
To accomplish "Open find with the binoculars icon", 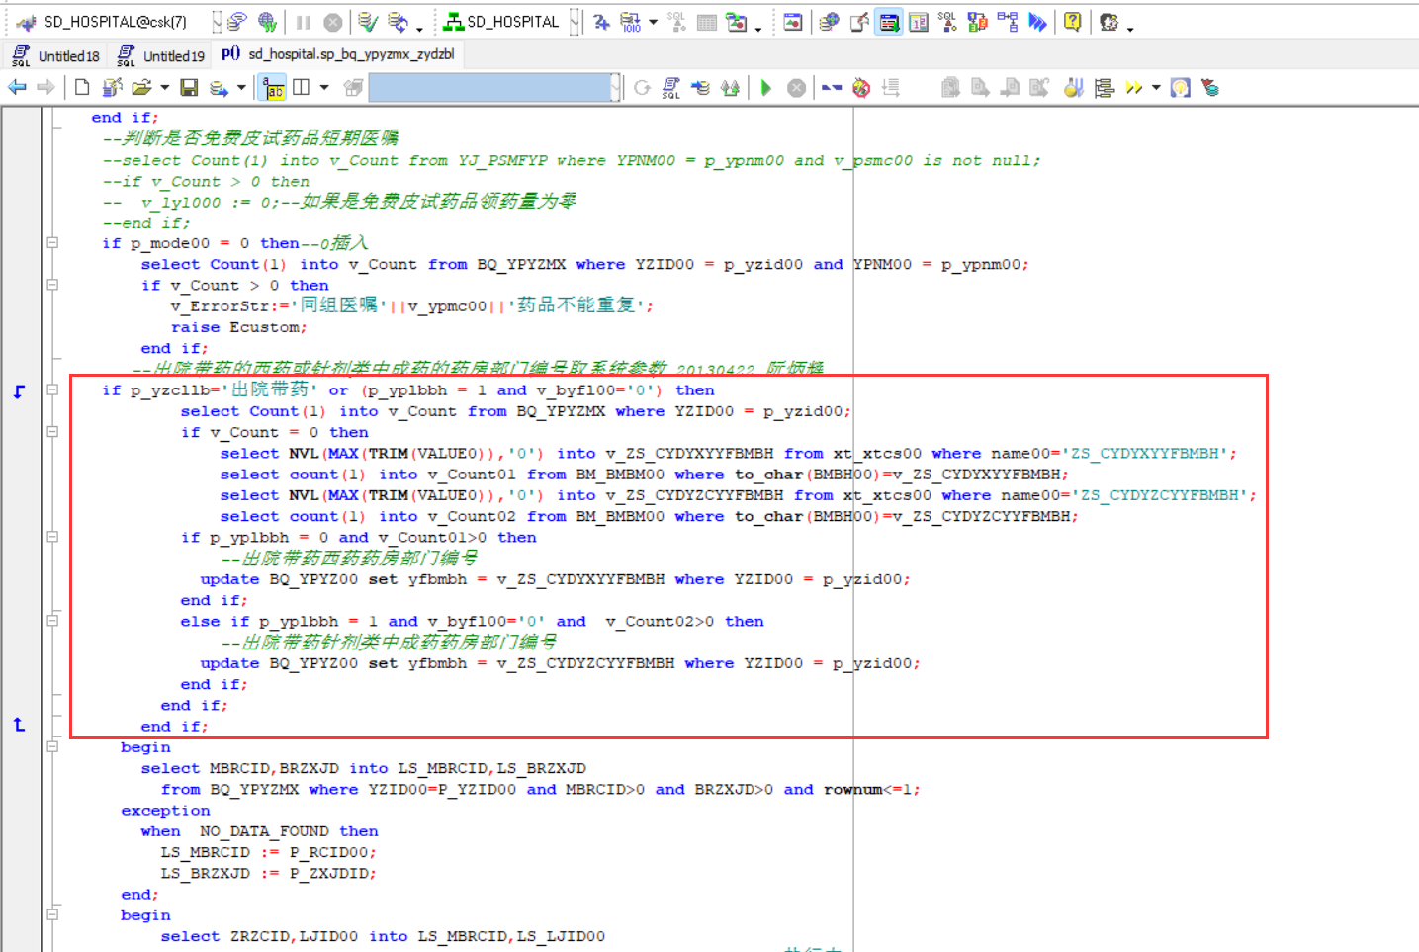I will coord(730,88).
